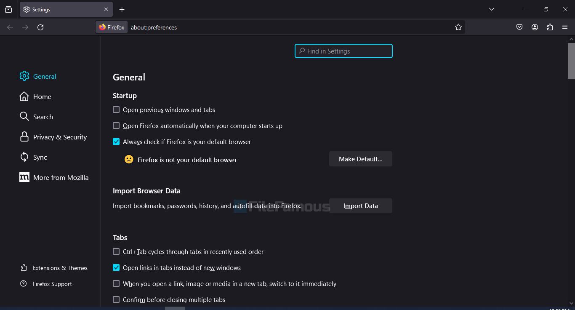Enable Open previous windows and tabs
575x310 pixels.
pyautogui.click(x=116, y=110)
